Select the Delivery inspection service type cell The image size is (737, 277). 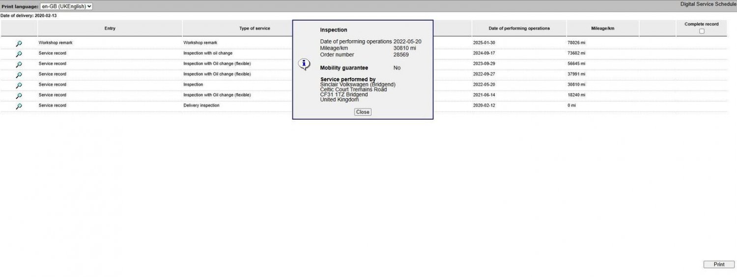click(201, 105)
